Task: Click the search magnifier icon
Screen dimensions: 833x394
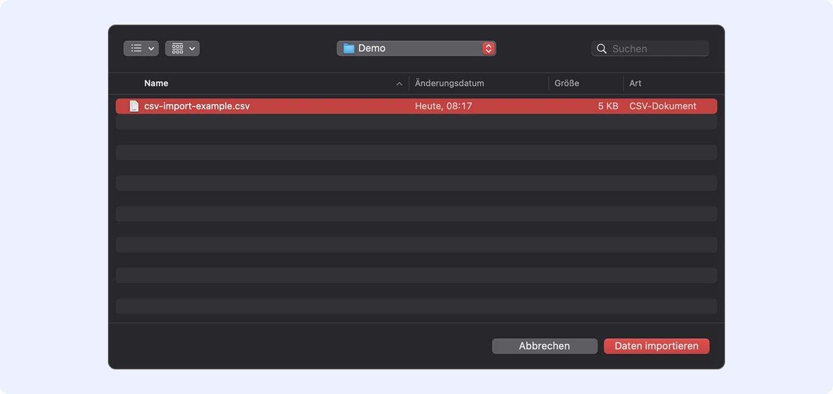Action: [x=601, y=49]
